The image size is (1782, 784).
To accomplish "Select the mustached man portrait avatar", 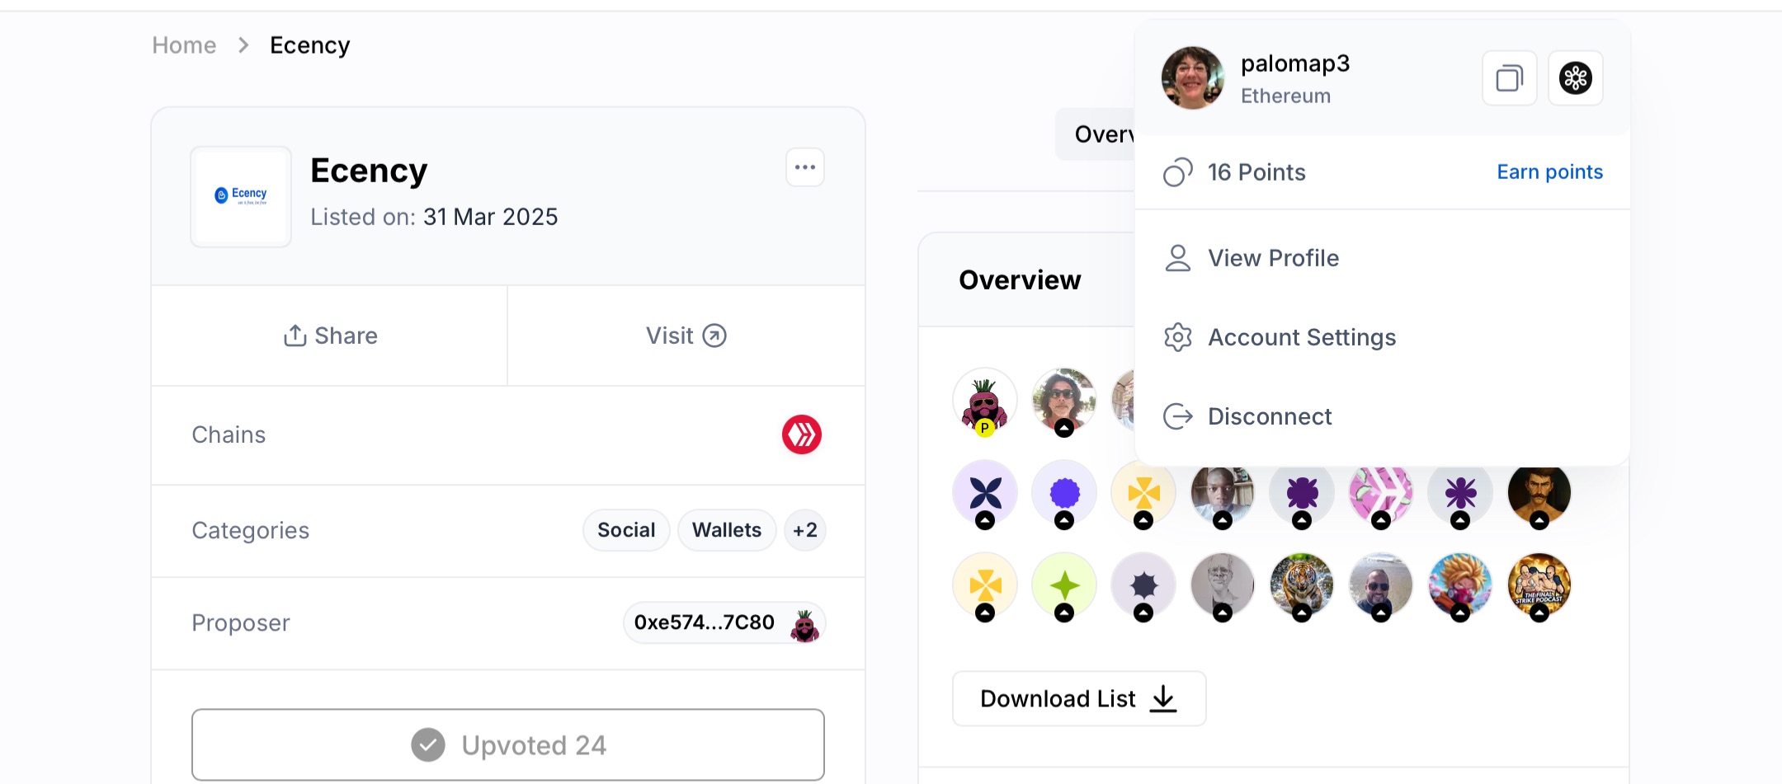I will (x=1539, y=494).
